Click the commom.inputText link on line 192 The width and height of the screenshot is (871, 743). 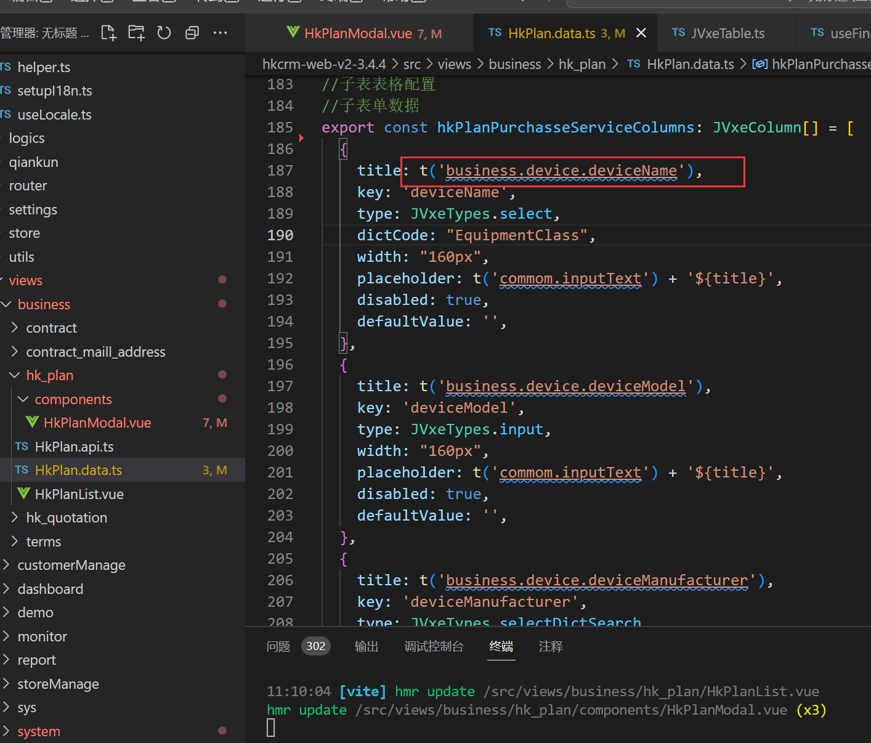(570, 278)
